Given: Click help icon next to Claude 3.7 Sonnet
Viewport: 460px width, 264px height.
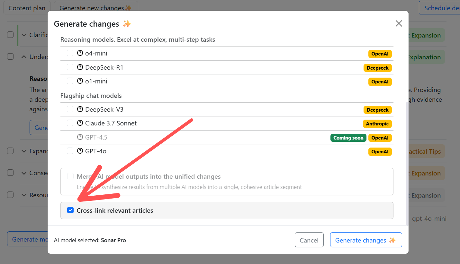Looking at the screenshot, I should click(80, 123).
